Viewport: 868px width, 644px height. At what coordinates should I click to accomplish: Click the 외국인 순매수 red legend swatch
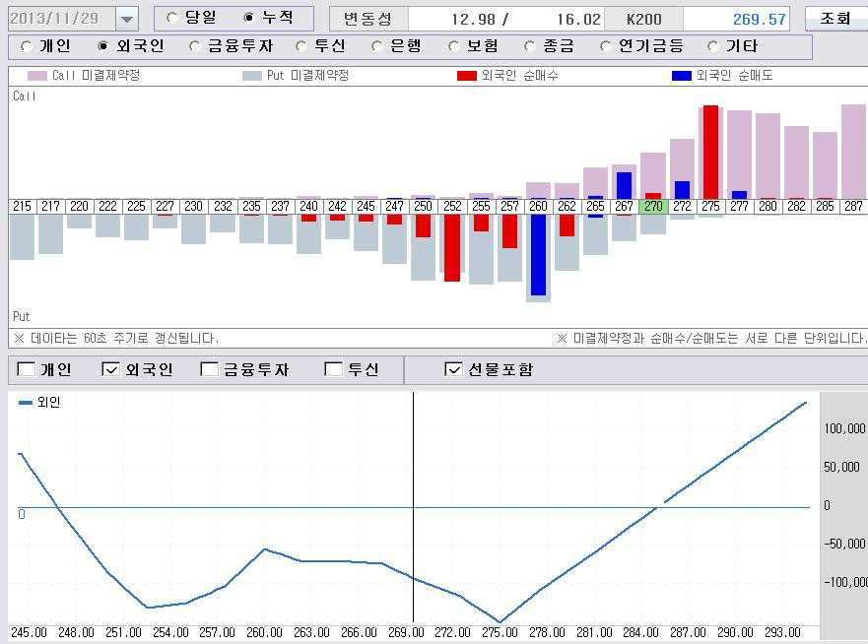pyautogui.click(x=467, y=76)
